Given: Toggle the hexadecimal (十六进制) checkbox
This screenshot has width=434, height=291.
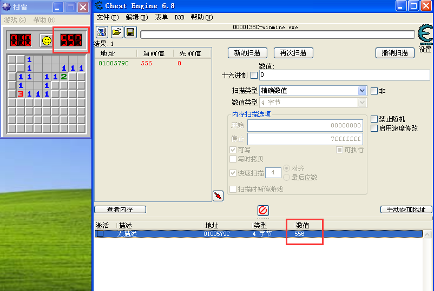Looking at the screenshot, I should (x=254, y=75).
